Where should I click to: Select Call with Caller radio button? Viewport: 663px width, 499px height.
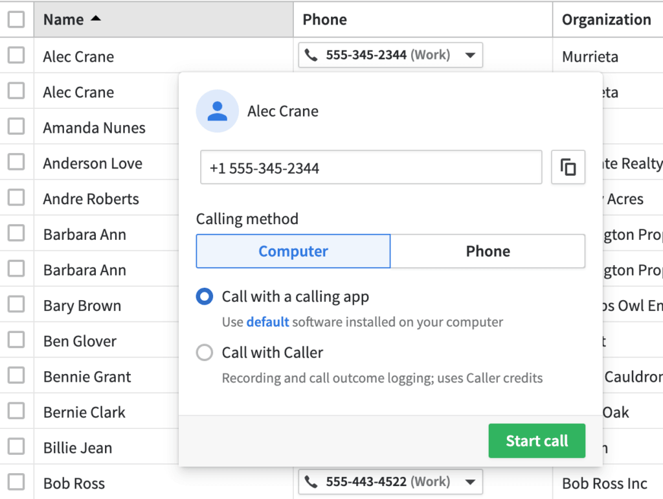tap(205, 352)
